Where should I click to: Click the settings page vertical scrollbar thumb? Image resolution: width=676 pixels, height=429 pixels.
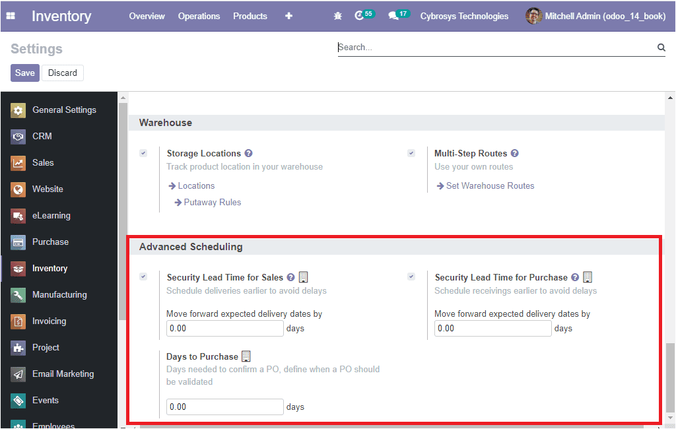(670, 378)
